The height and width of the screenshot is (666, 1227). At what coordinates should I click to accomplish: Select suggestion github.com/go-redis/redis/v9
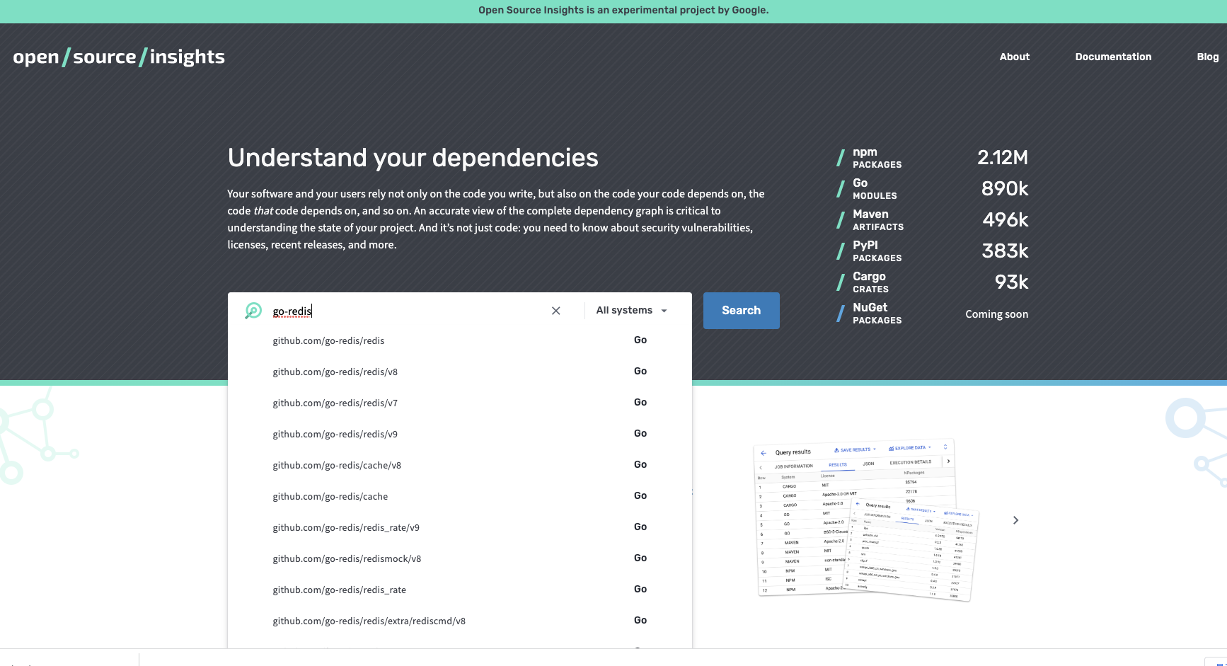(460, 434)
